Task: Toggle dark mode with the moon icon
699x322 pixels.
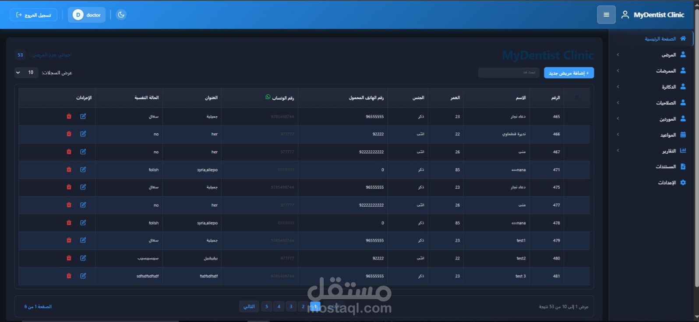Action: point(121,15)
